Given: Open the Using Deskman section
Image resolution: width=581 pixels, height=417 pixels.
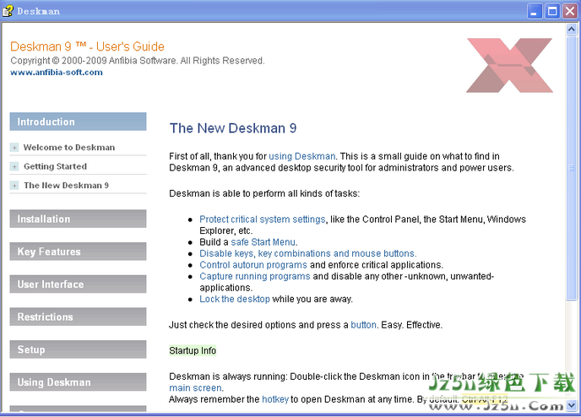Looking at the screenshot, I should pos(78,382).
